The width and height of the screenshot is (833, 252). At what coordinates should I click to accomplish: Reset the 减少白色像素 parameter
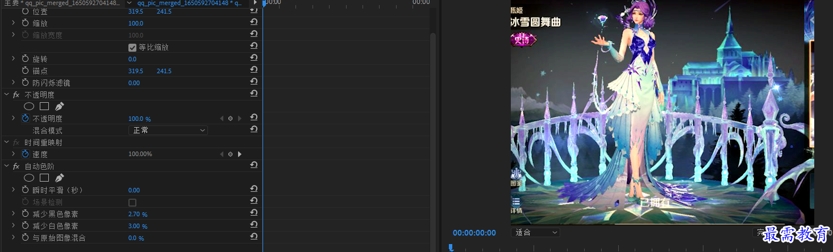point(254,225)
